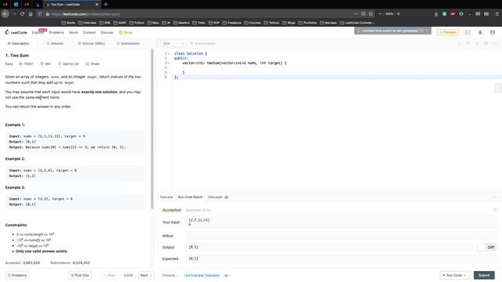Open the C++ language dropdown
This screenshot has width=502, height=282.
(x=172, y=44)
